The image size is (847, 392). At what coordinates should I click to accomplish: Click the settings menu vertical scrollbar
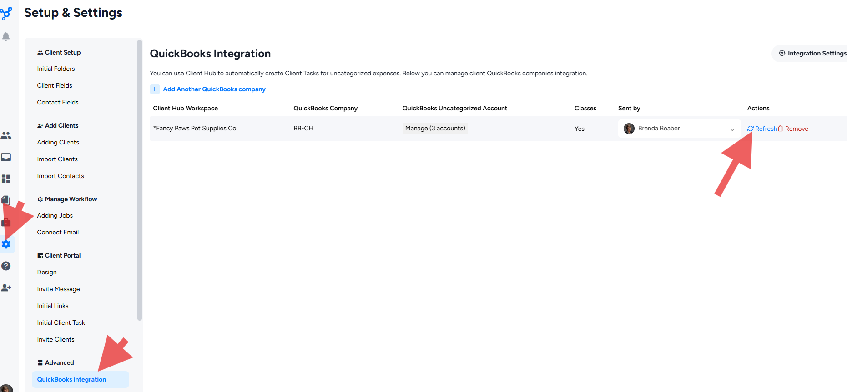click(x=140, y=180)
